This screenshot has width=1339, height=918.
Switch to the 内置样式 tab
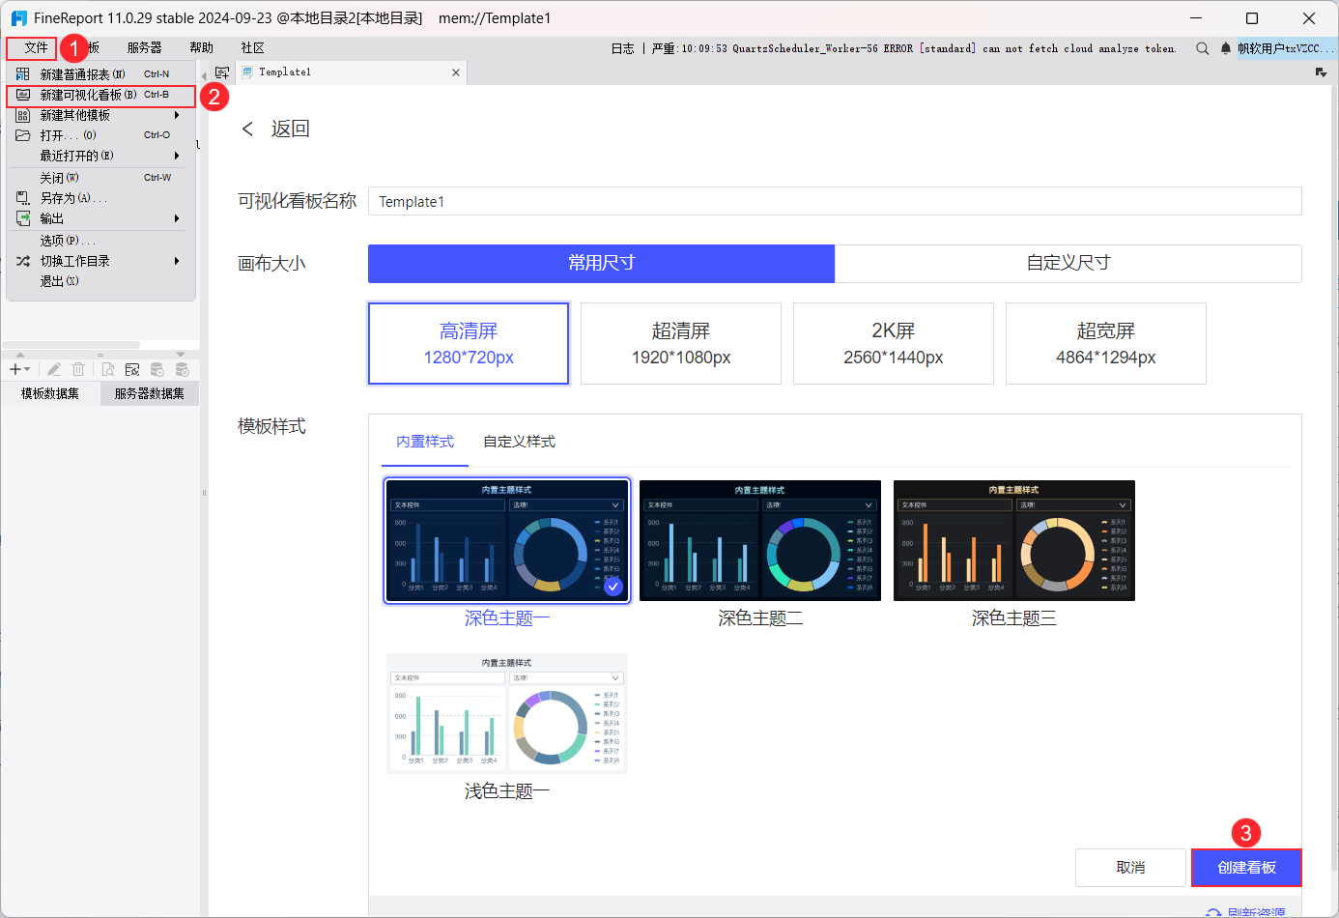425,442
